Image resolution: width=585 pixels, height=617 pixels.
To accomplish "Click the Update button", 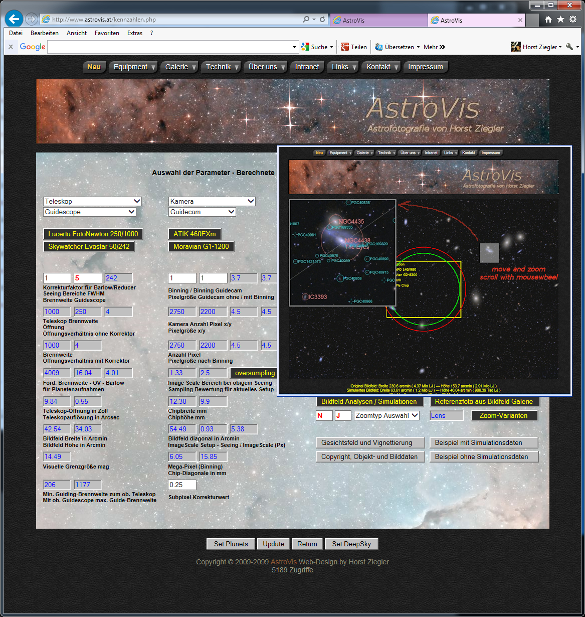I will pos(273,544).
